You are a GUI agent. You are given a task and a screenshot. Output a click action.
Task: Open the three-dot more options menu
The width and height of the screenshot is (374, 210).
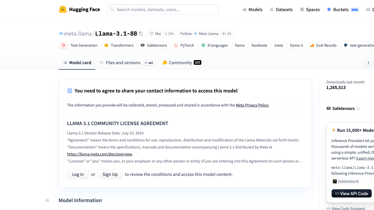point(368,63)
